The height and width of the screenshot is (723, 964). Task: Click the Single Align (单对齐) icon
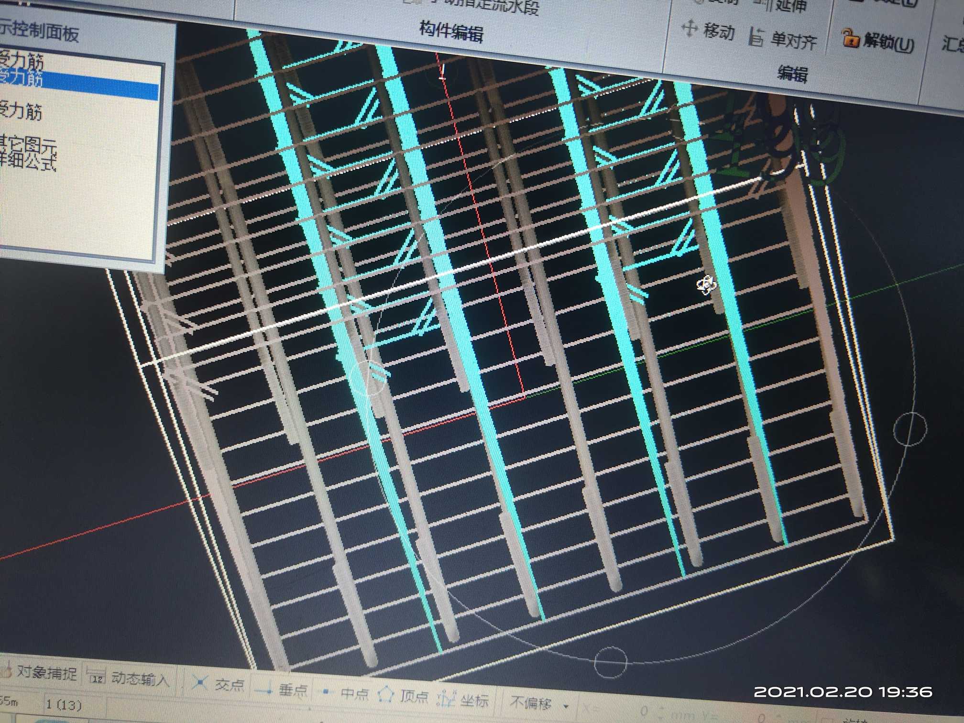[756, 36]
